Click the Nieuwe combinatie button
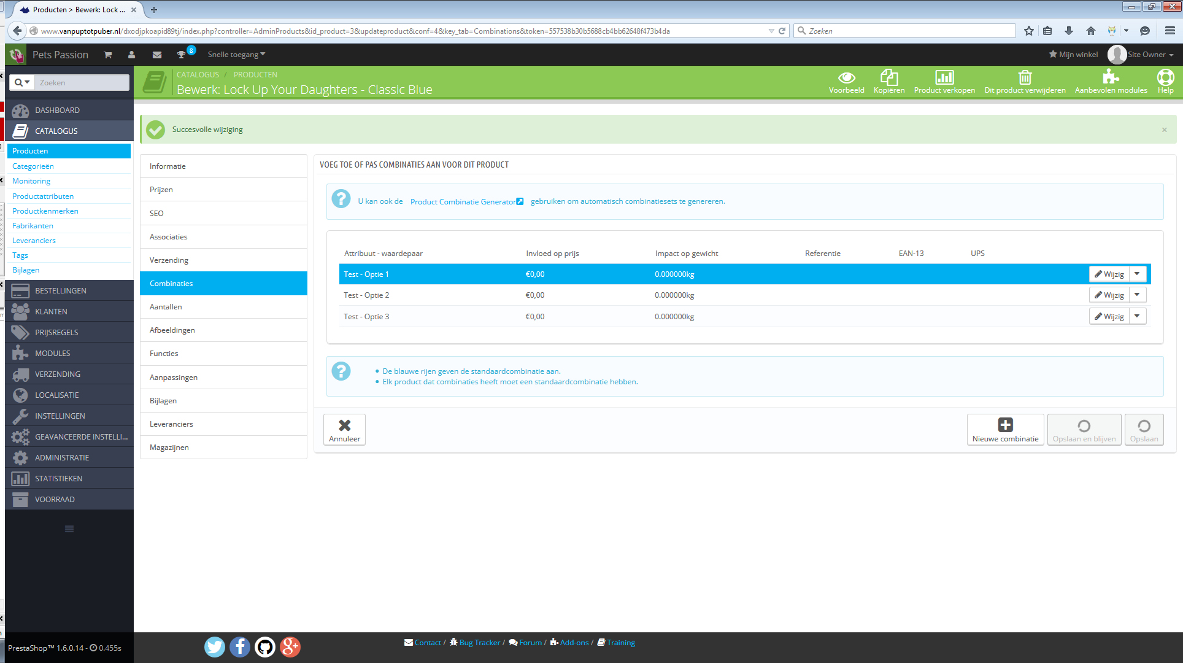The image size is (1183, 663). click(1005, 430)
